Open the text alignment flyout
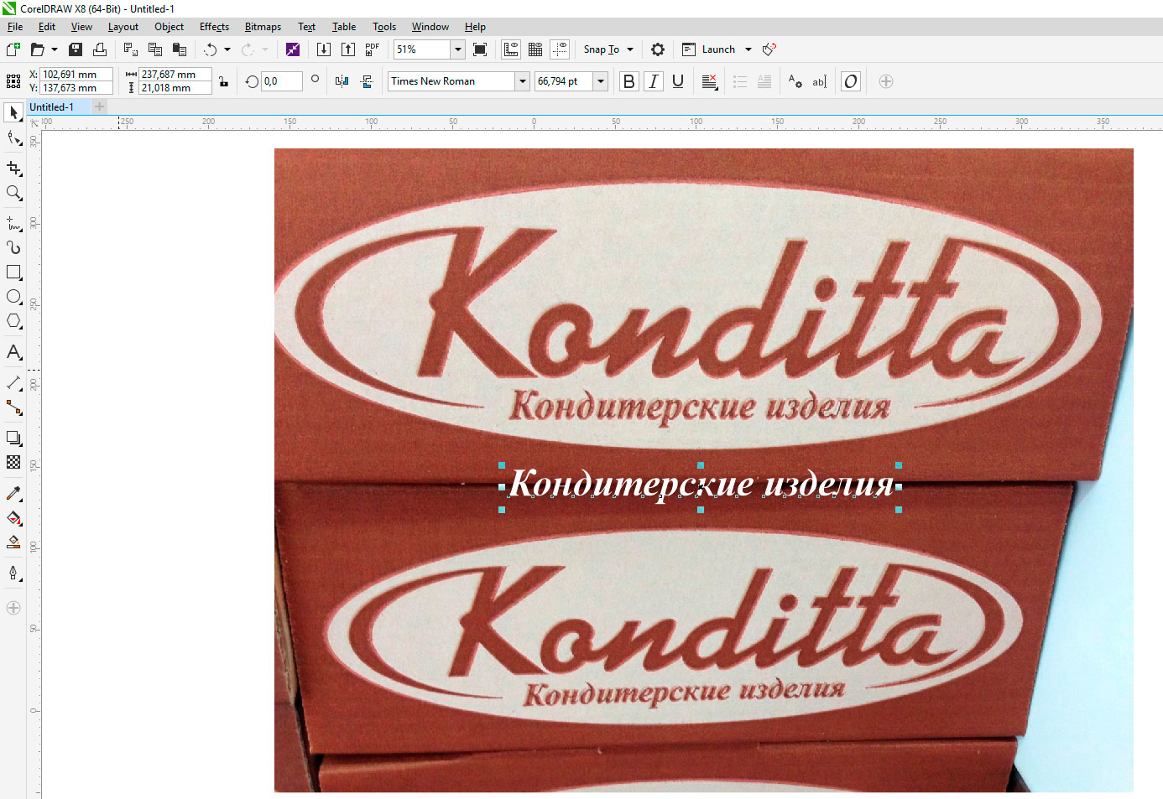The height and width of the screenshot is (799, 1163). tap(710, 81)
